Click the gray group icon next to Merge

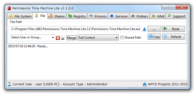tap(63, 38)
